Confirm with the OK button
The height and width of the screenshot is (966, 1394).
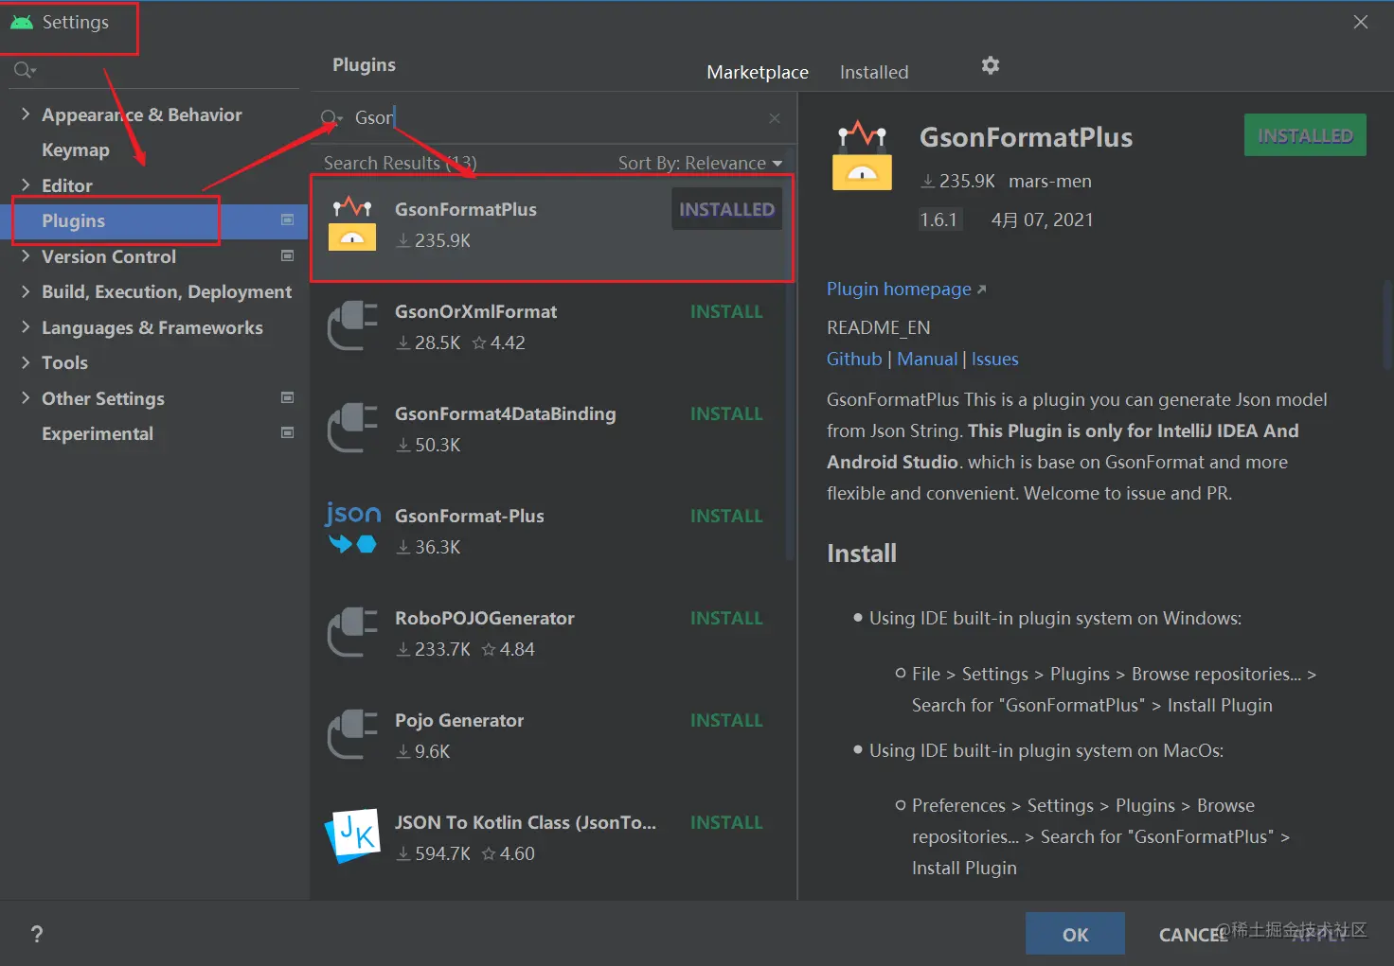(x=1075, y=934)
